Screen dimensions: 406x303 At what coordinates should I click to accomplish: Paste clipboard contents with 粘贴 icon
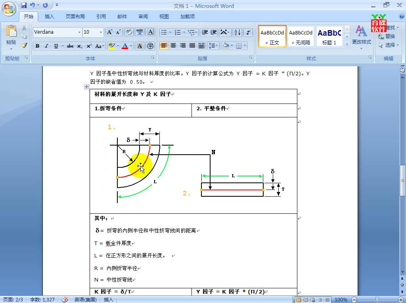[x=11, y=31]
